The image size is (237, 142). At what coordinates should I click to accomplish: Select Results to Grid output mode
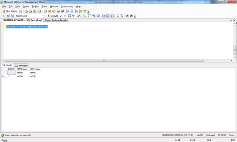[x=107, y=16]
